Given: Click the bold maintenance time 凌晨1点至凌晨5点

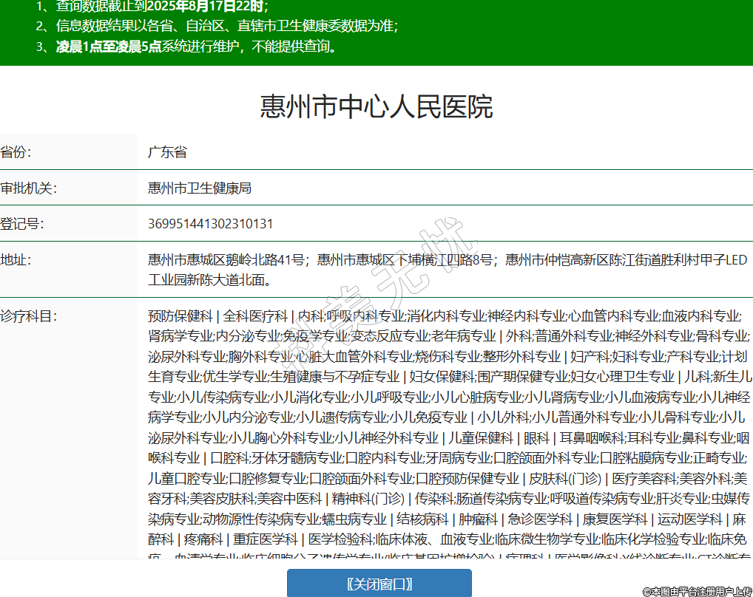Looking at the screenshot, I should point(109,47).
